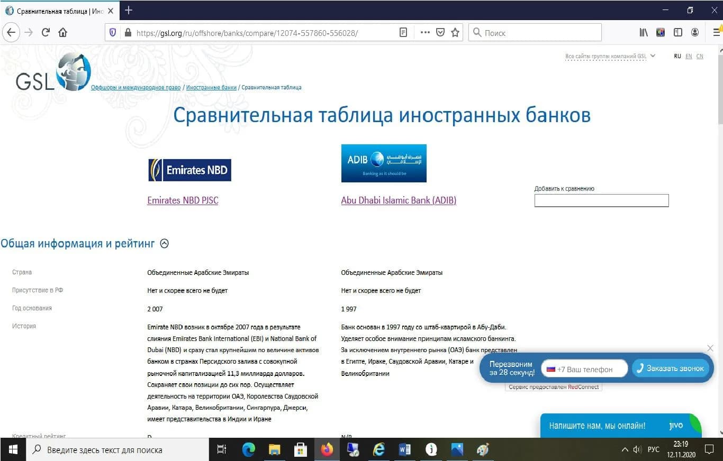Launch Paint 3D from the taskbar
The height and width of the screenshot is (461, 723).
[482, 449]
